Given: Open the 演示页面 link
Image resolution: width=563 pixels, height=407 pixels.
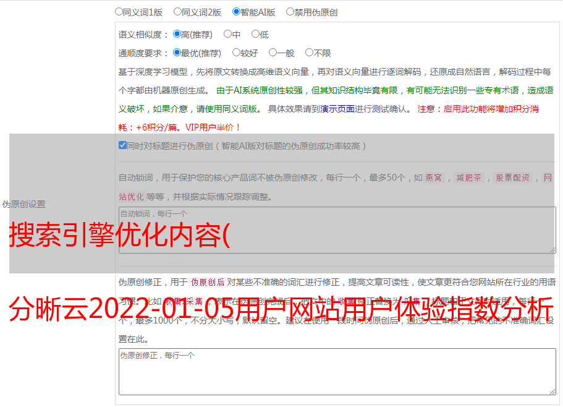Looking at the screenshot, I should click(x=337, y=109).
